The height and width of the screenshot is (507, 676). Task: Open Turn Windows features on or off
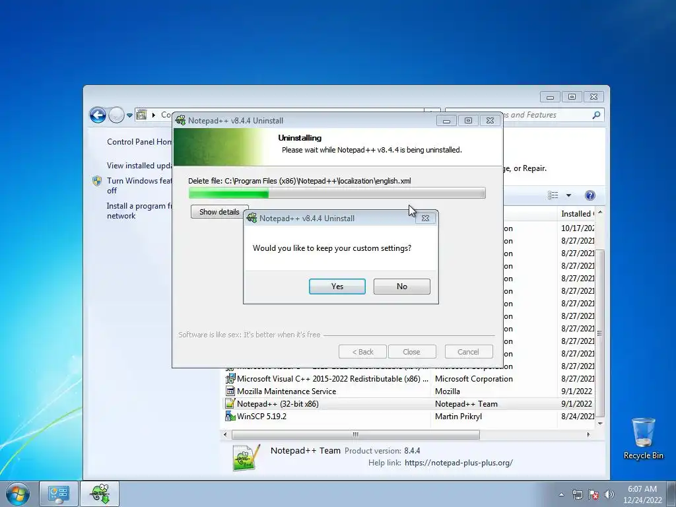pos(139,186)
